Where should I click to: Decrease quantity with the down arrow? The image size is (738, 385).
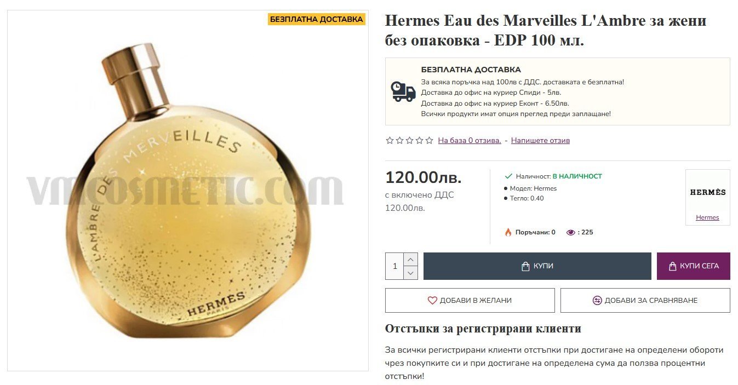[411, 273]
